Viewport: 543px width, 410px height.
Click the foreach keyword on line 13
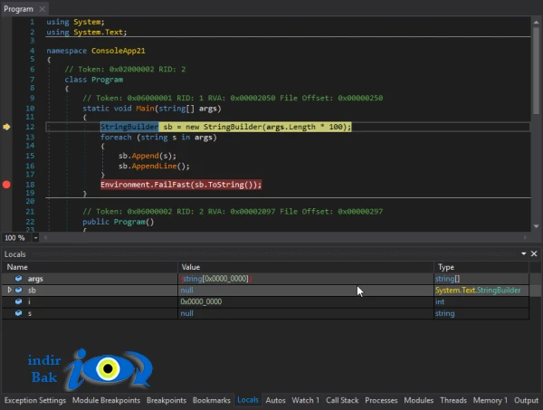[116, 138]
